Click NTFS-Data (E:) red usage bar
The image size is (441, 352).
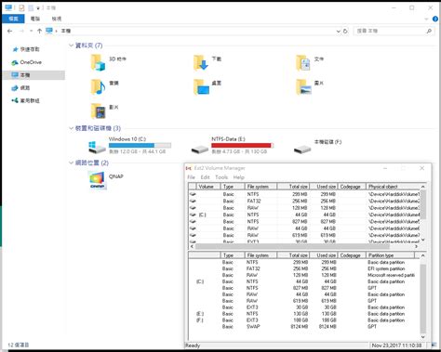point(242,145)
